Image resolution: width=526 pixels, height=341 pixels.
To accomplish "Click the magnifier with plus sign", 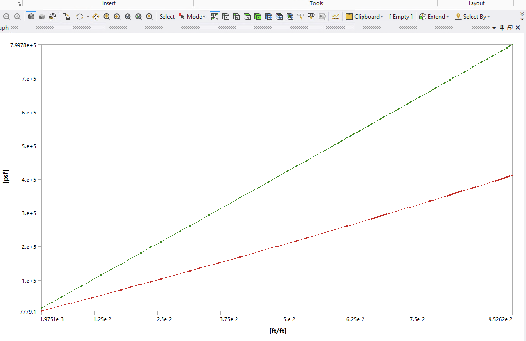I will coord(117,17).
